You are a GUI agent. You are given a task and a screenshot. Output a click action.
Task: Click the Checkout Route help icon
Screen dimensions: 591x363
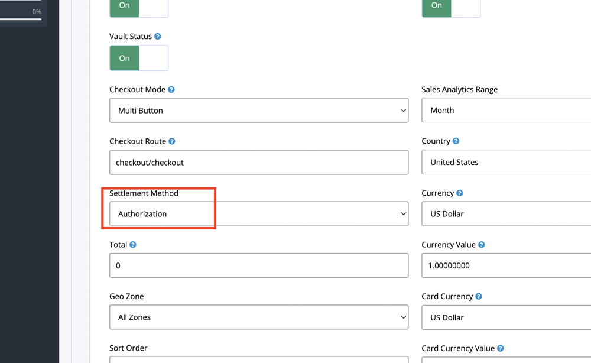pos(172,141)
